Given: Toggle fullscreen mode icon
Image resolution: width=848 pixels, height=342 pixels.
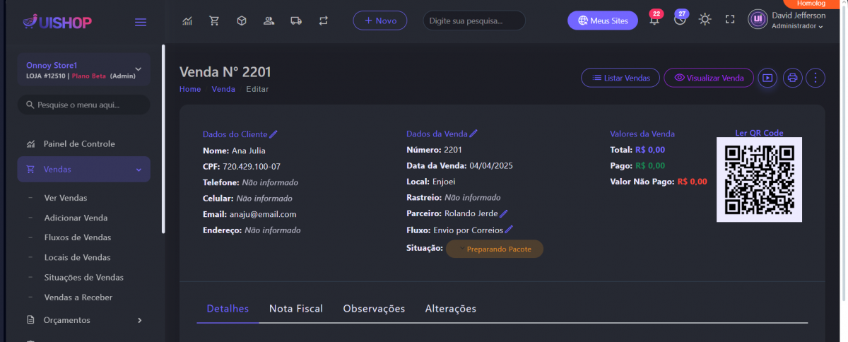Looking at the screenshot, I should (730, 20).
